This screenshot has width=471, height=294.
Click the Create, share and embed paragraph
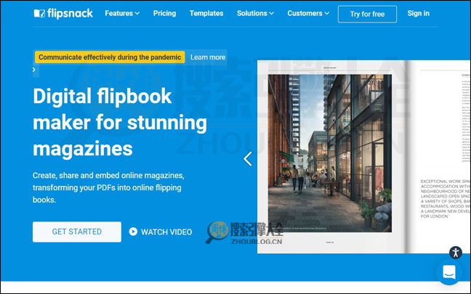[108, 187]
